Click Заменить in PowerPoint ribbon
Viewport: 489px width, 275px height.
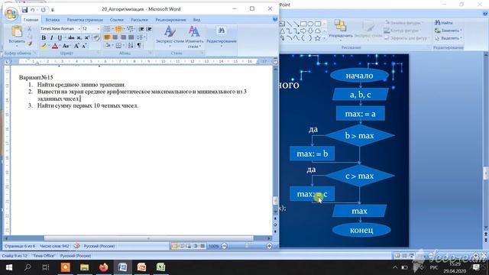[449, 31]
